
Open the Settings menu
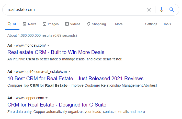151,24
